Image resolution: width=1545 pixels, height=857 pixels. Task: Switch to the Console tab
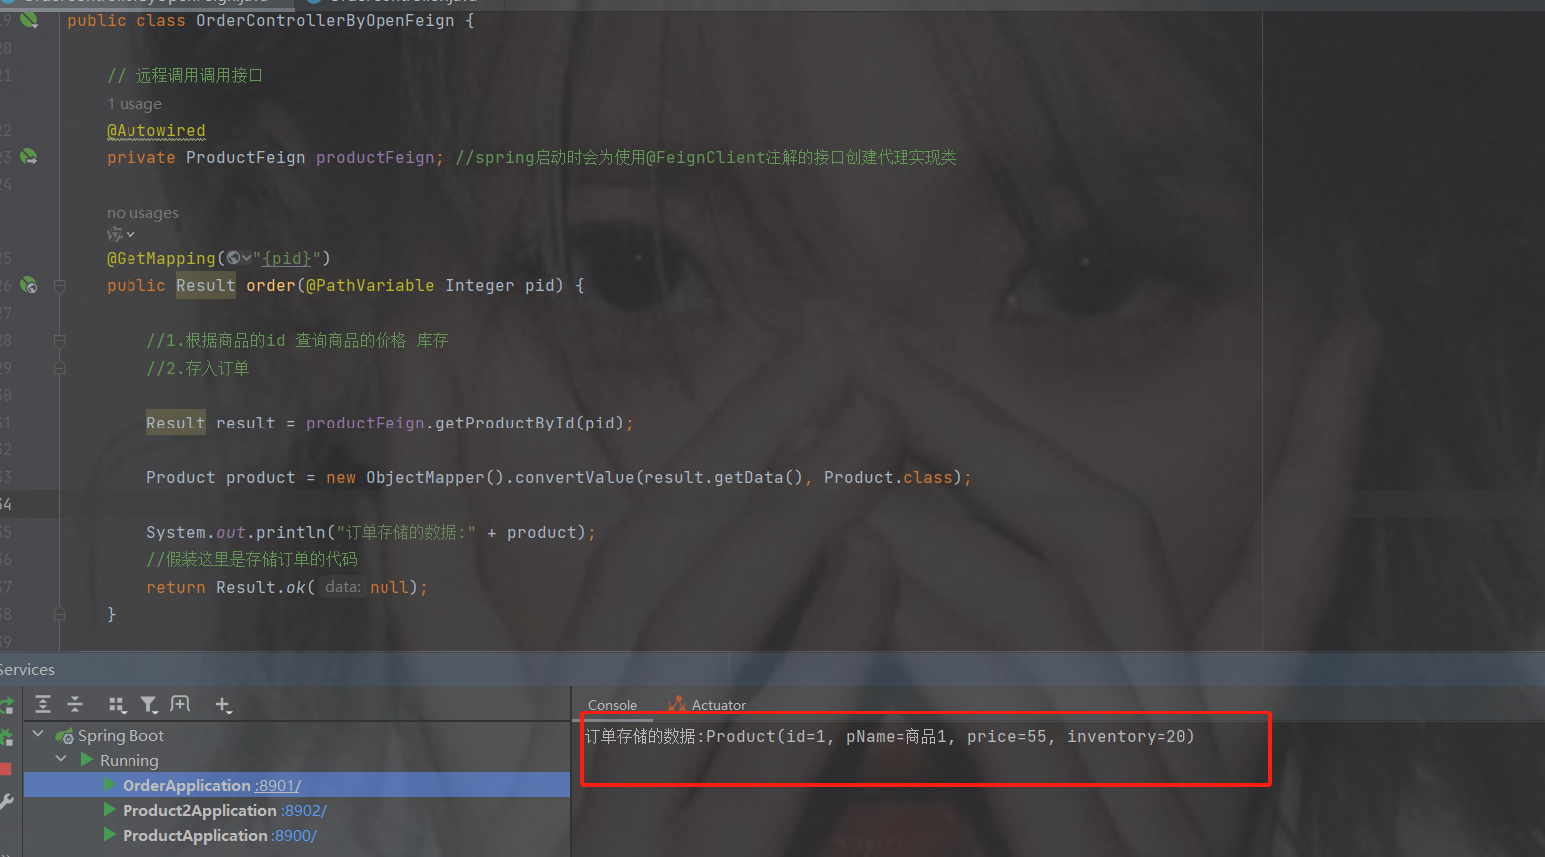(612, 705)
